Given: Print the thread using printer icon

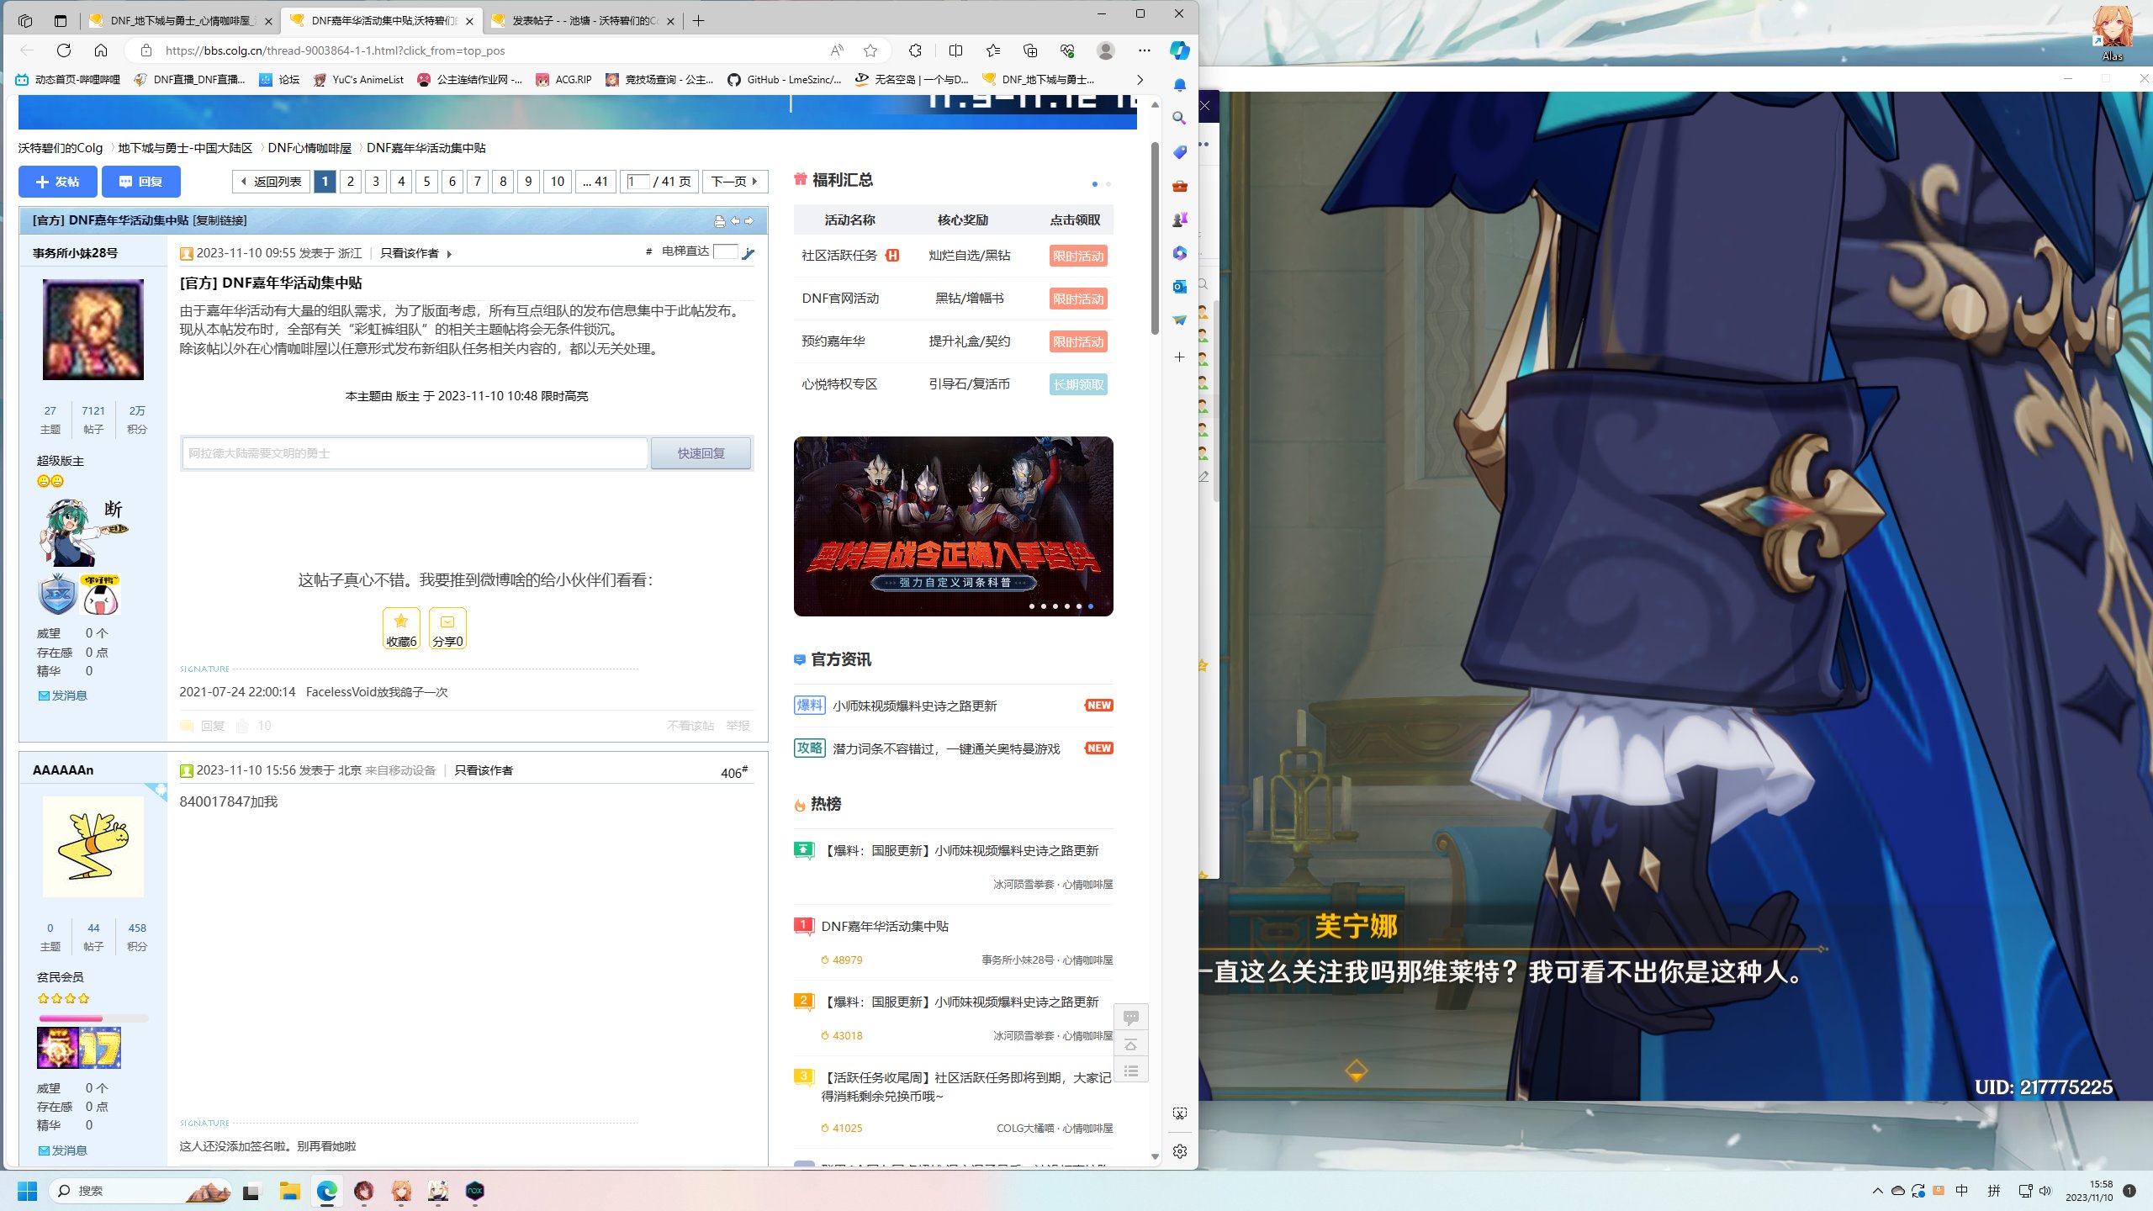Looking at the screenshot, I should point(719,221).
